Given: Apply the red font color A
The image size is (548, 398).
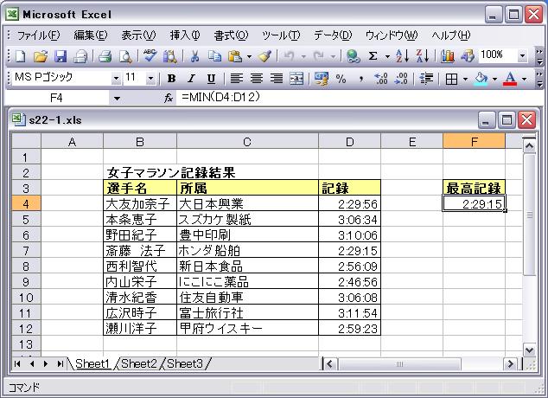Looking at the screenshot, I should coord(510,79).
